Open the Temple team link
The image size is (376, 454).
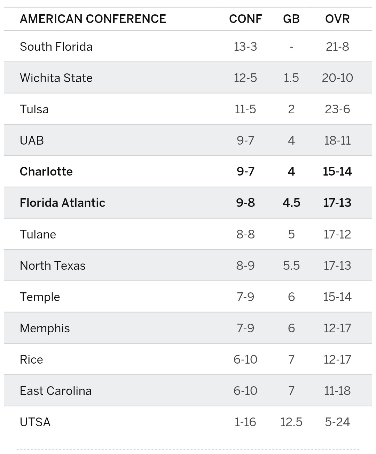point(40,297)
